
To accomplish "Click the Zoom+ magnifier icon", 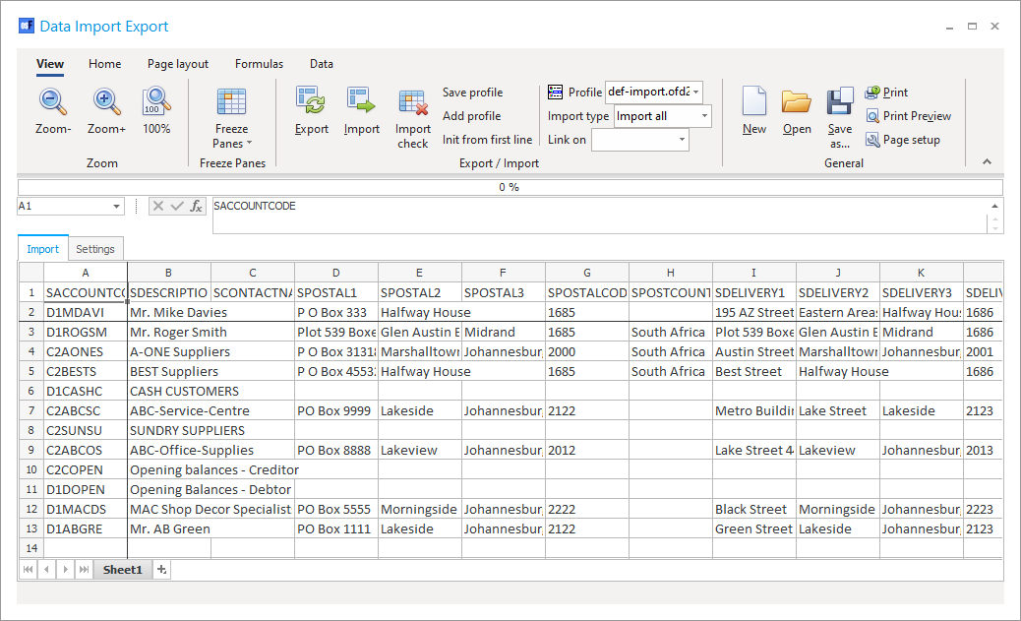I will click(x=106, y=102).
